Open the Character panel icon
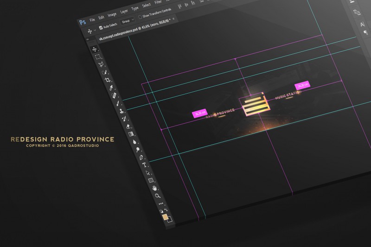 pos(363,25)
